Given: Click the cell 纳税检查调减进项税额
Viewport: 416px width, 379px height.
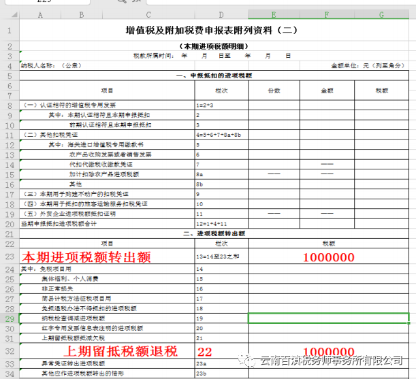Looking at the screenshot, I should coord(107,318).
